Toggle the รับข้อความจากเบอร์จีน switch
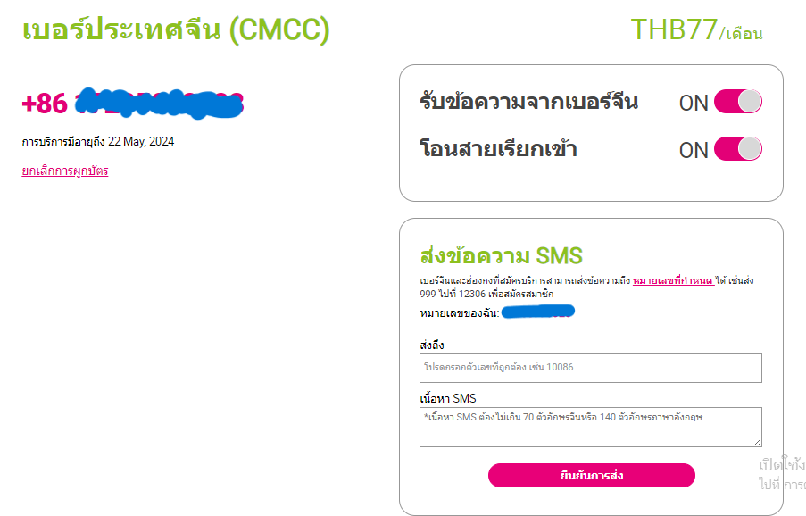Image resolution: width=806 pixels, height=516 pixels. tap(737, 102)
